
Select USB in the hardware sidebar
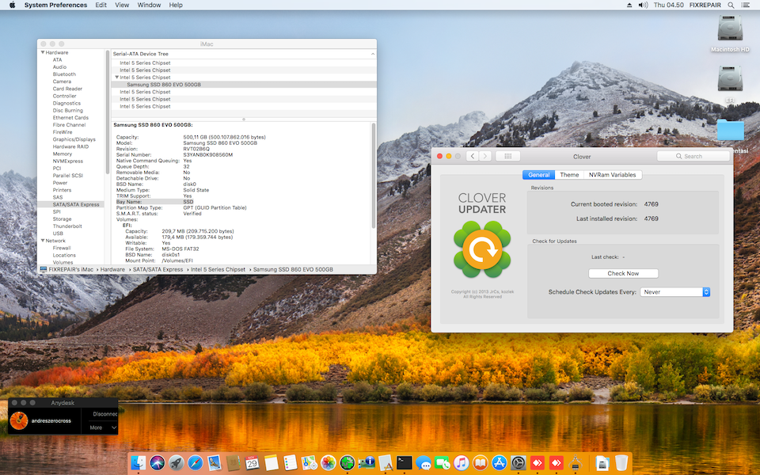click(x=58, y=233)
